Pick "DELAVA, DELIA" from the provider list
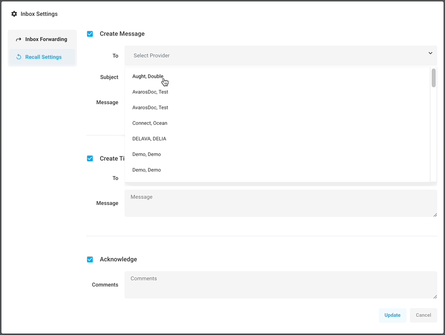Viewport: 445px width, 335px height. click(149, 139)
